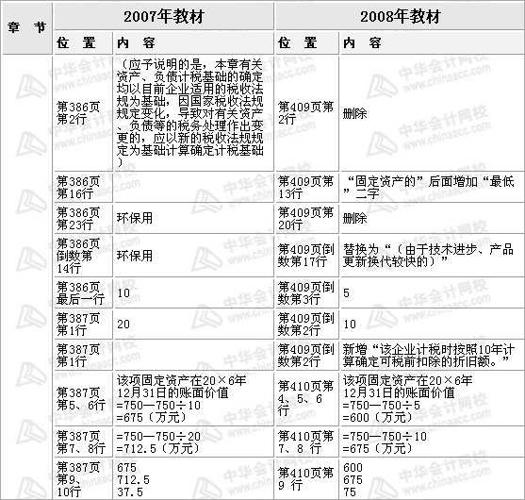Click the cell 第409页第13行
The image size is (525, 500).
[x=306, y=188]
